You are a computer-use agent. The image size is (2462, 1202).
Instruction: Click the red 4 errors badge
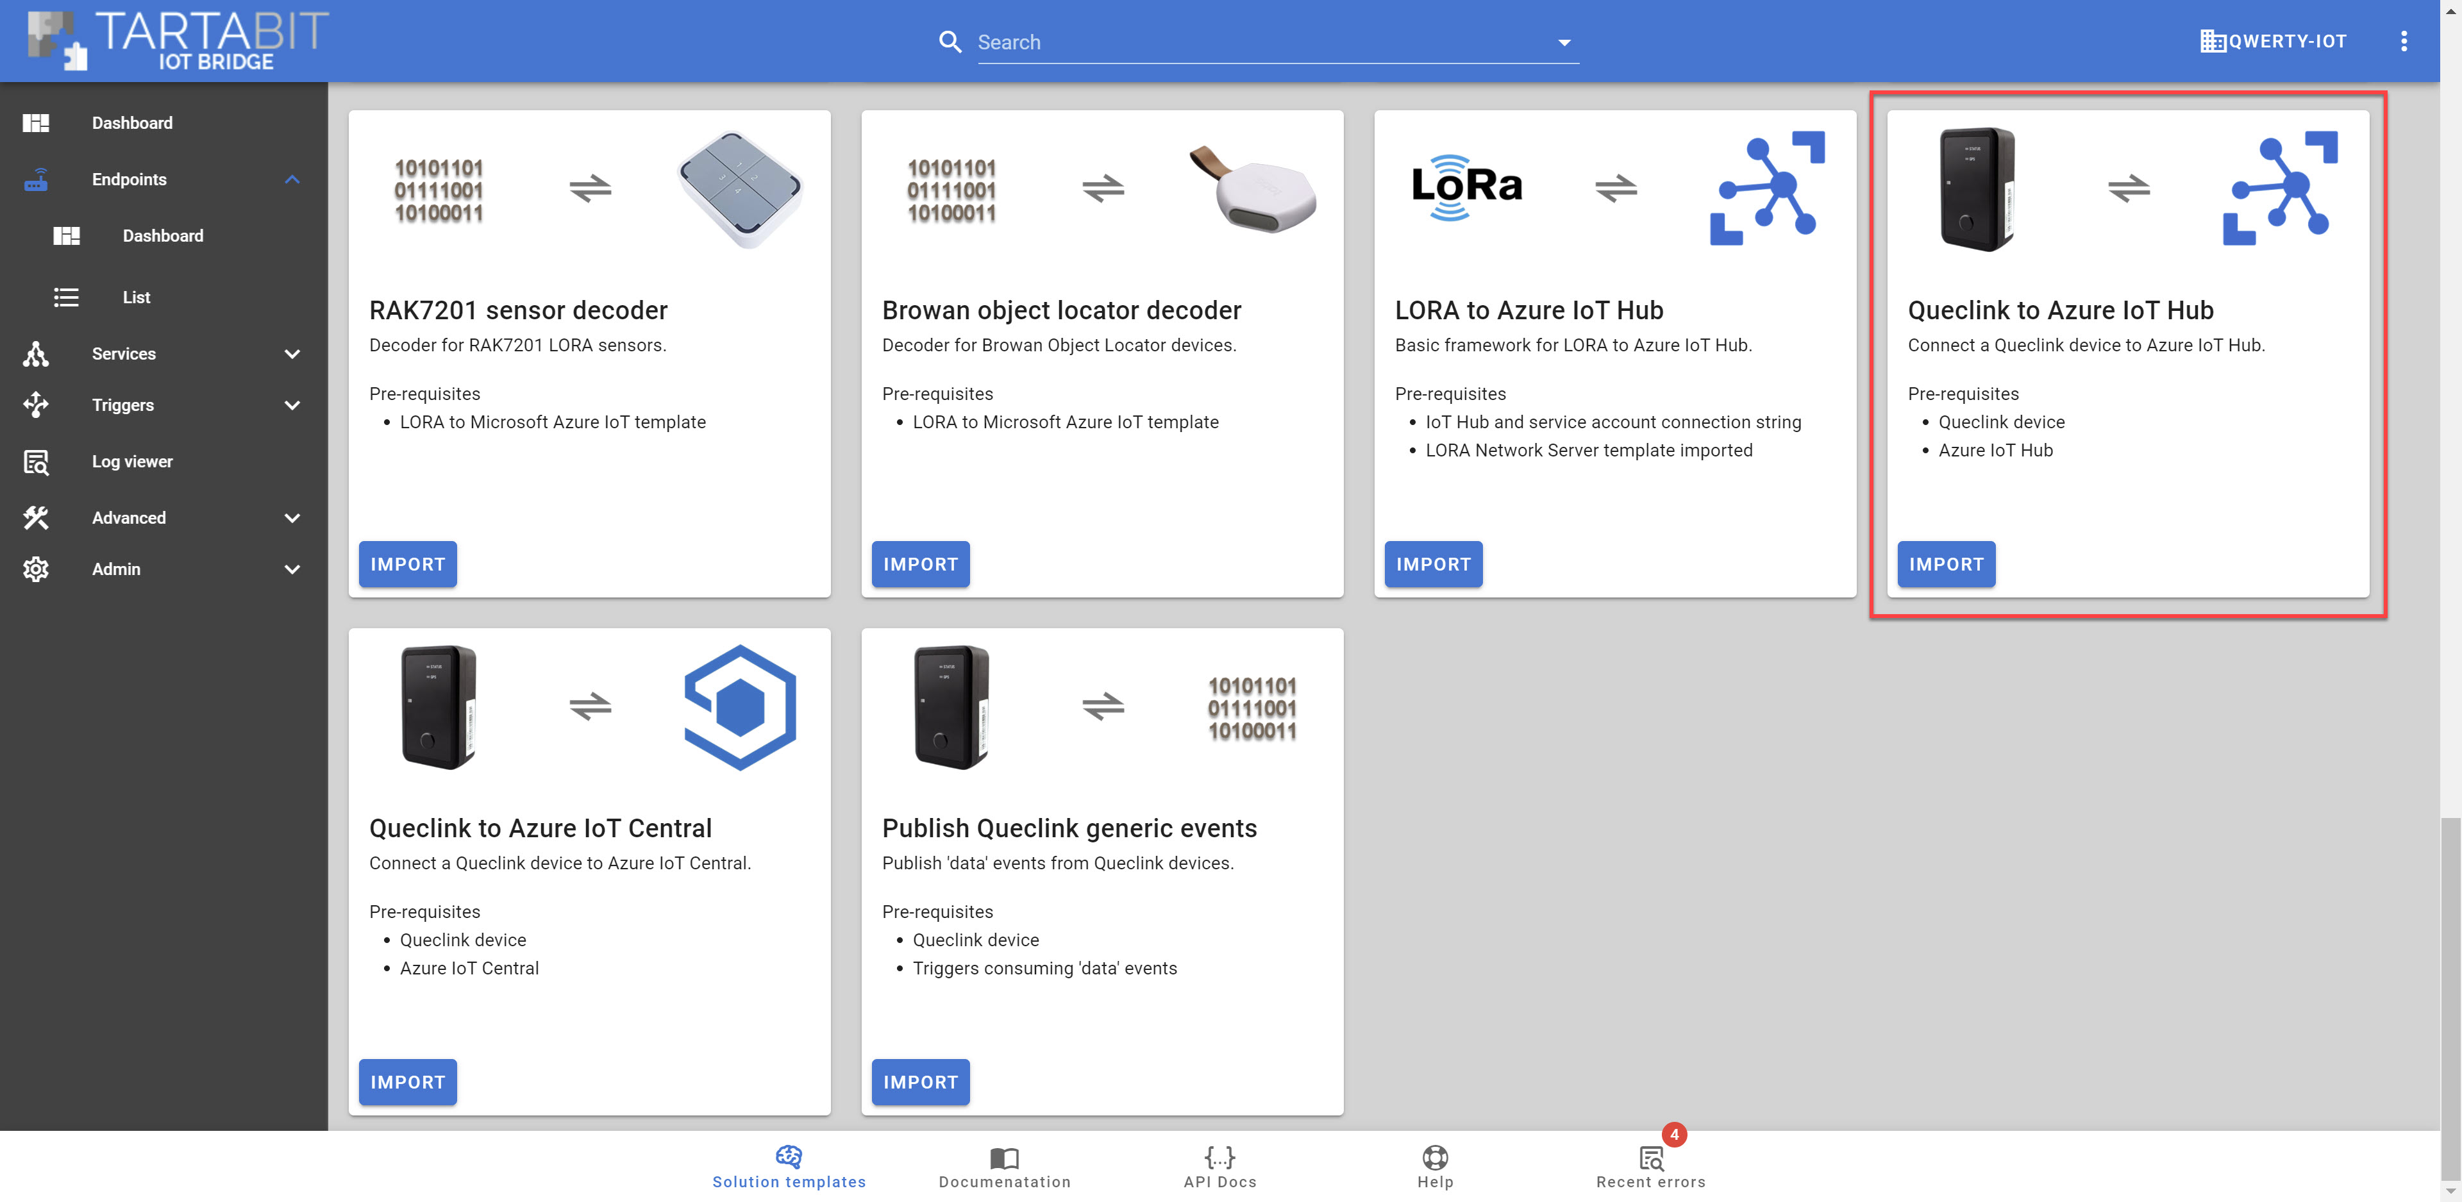(x=1675, y=1134)
